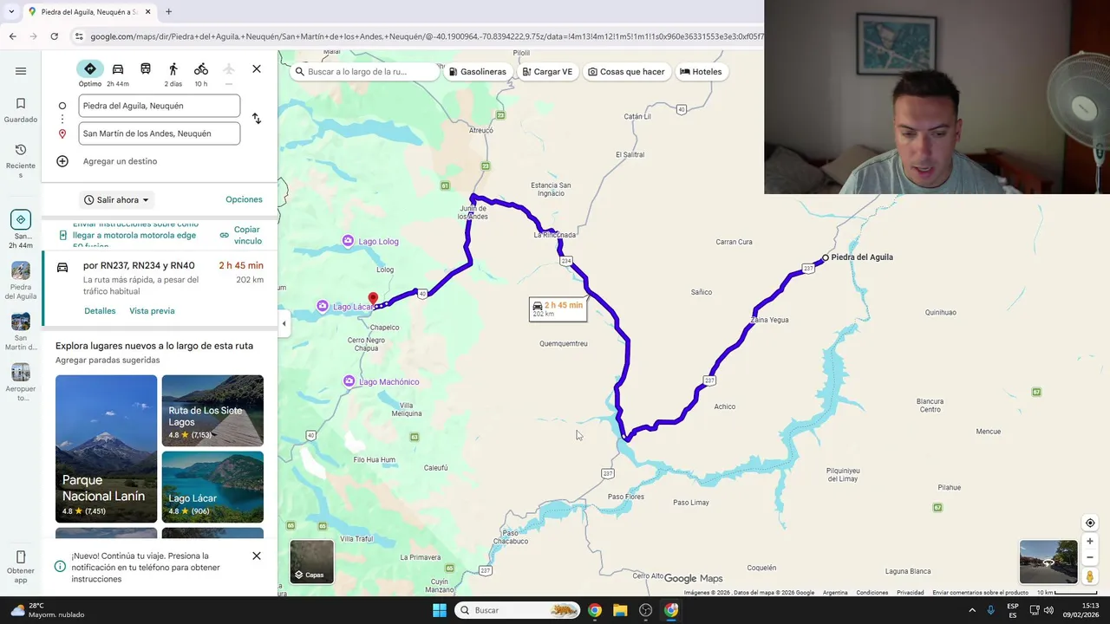Filter by Hoteles chip
Image resolution: width=1110 pixels, height=624 pixels.
coord(701,72)
